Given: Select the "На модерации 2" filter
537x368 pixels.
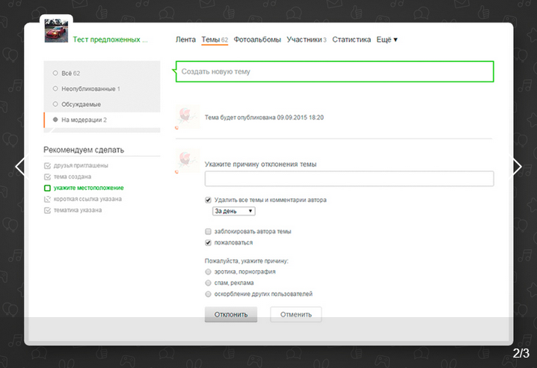Looking at the screenshot, I should (102, 120).
